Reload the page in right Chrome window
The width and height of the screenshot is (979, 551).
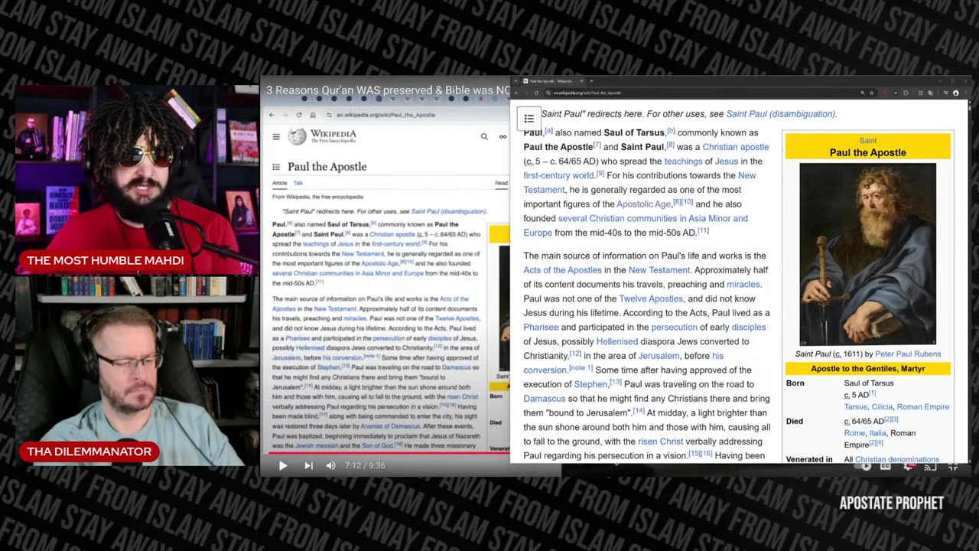click(536, 93)
